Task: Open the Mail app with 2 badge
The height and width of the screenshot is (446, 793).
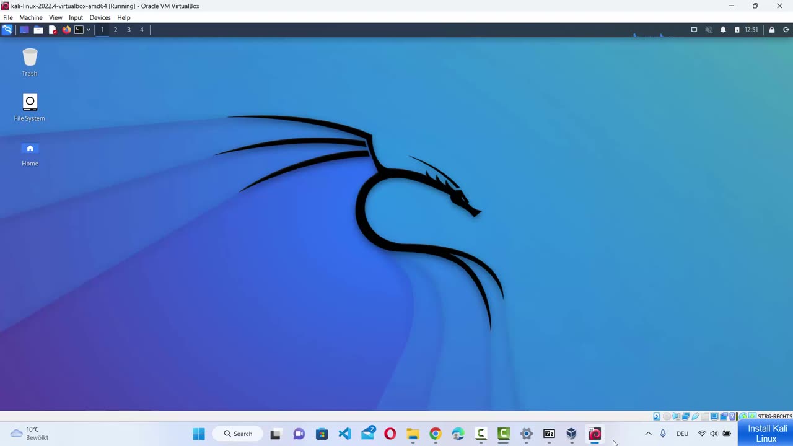Action: click(x=368, y=434)
